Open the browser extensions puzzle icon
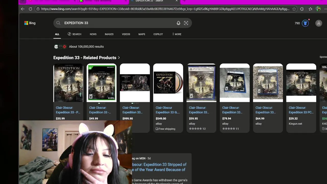The height and width of the screenshot is (184, 327). tap(302, 9)
